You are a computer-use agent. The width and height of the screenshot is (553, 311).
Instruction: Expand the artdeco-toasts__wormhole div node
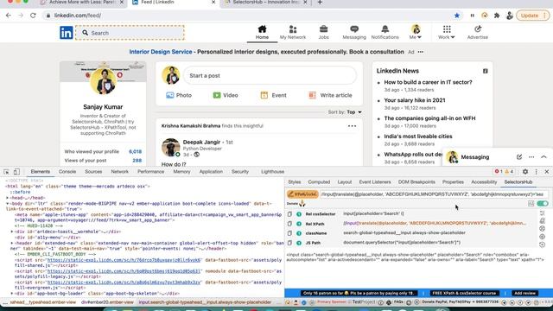tap(11, 232)
